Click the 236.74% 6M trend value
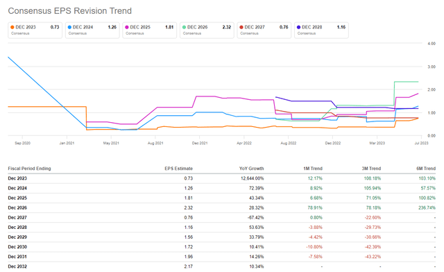The height and width of the screenshot is (272, 444). tap(427, 207)
